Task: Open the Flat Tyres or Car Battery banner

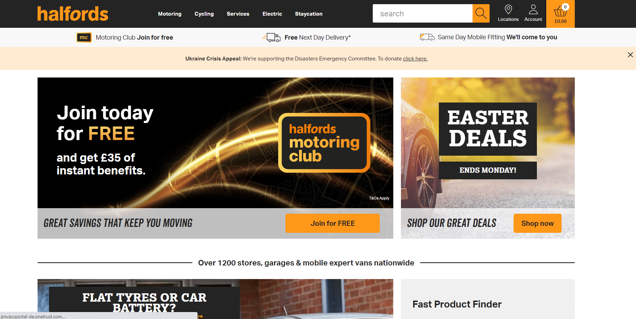Action: [215, 299]
